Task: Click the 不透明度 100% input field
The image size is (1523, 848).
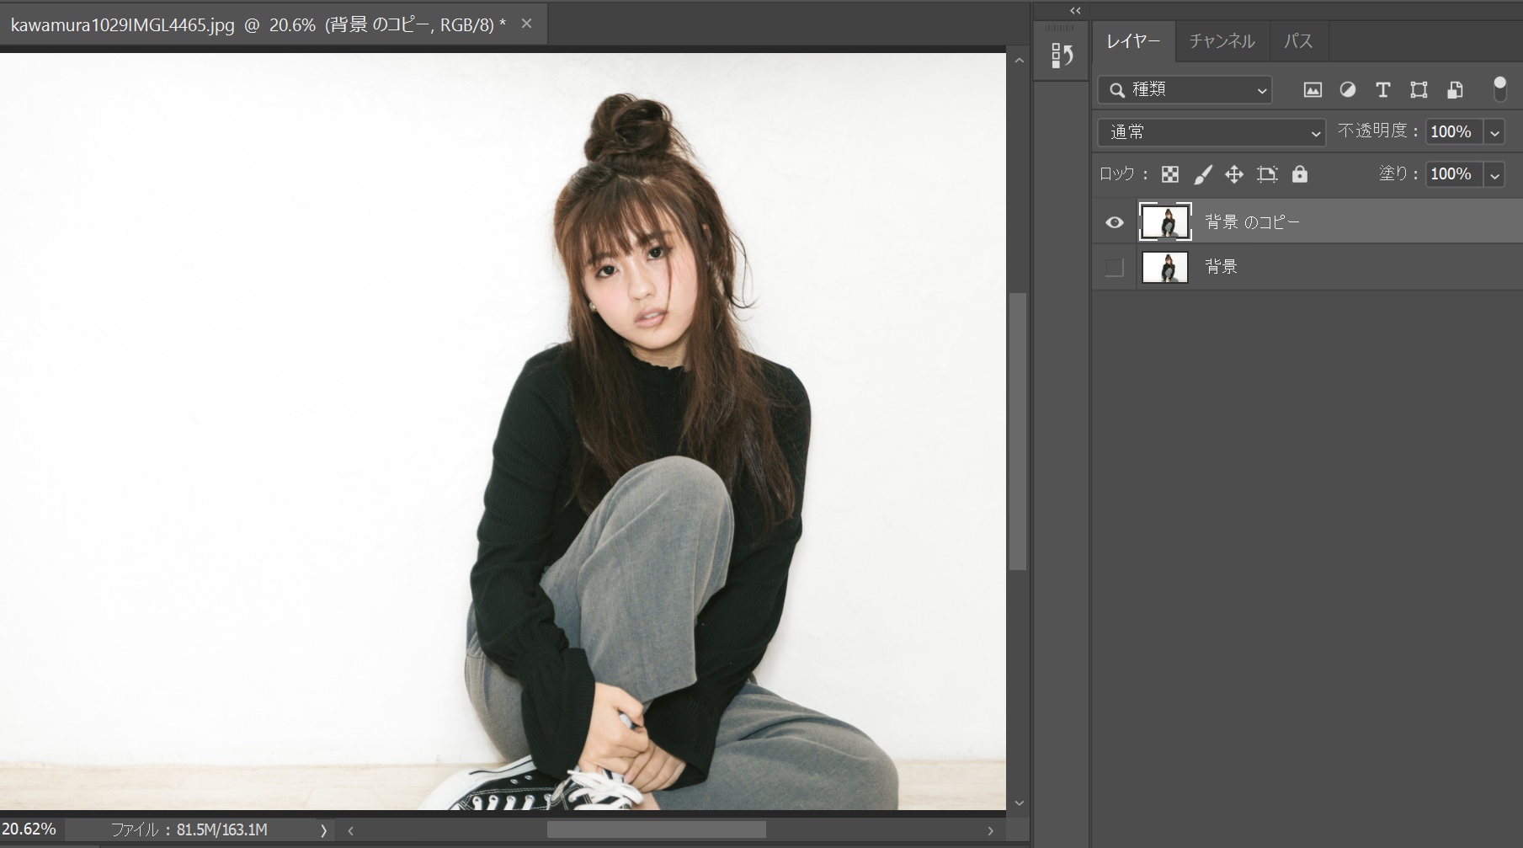Action: pos(1454,132)
